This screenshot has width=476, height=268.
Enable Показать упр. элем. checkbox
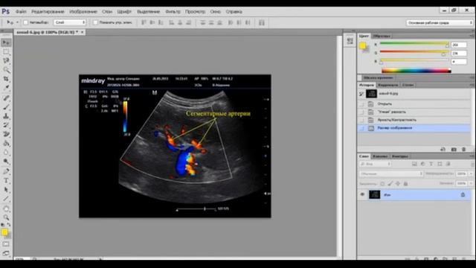tap(95, 22)
